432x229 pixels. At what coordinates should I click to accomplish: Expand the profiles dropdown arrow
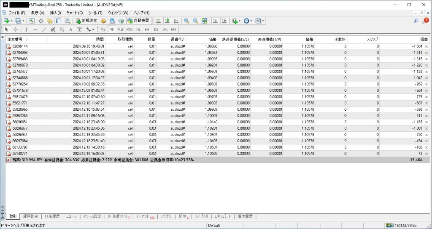tap(23, 21)
